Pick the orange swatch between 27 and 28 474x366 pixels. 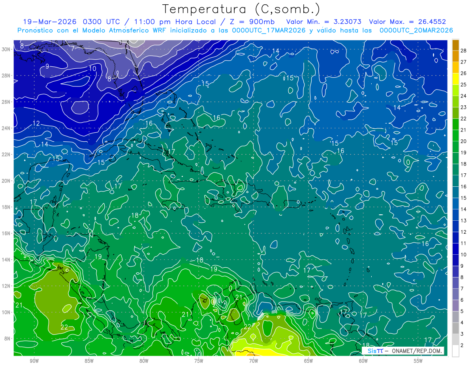(x=455, y=56)
